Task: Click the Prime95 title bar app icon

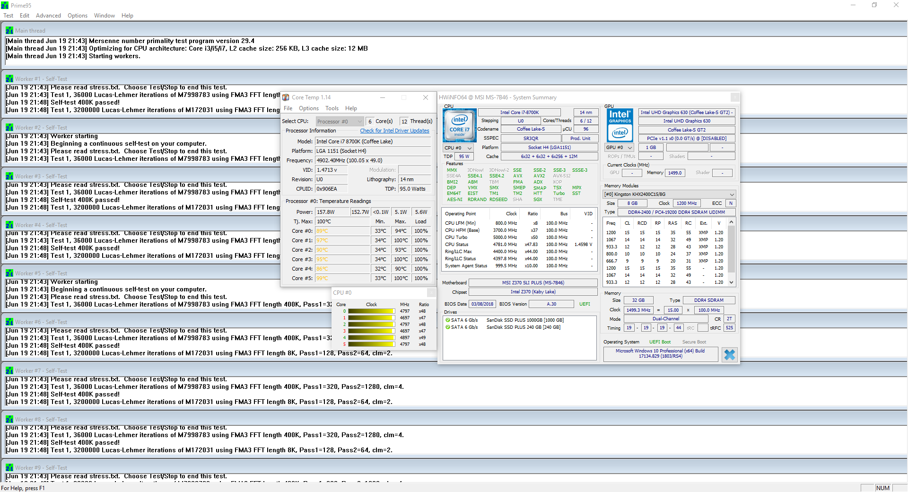Action: point(5,5)
